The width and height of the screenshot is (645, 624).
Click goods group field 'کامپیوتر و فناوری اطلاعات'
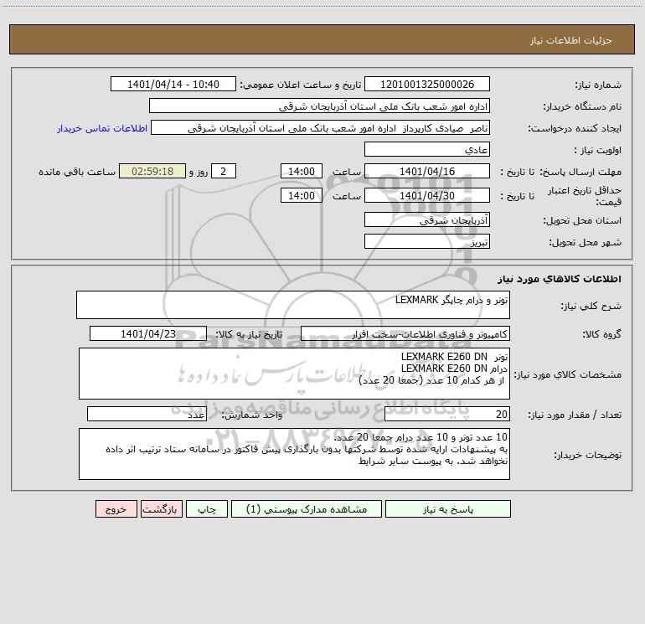(x=405, y=334)
